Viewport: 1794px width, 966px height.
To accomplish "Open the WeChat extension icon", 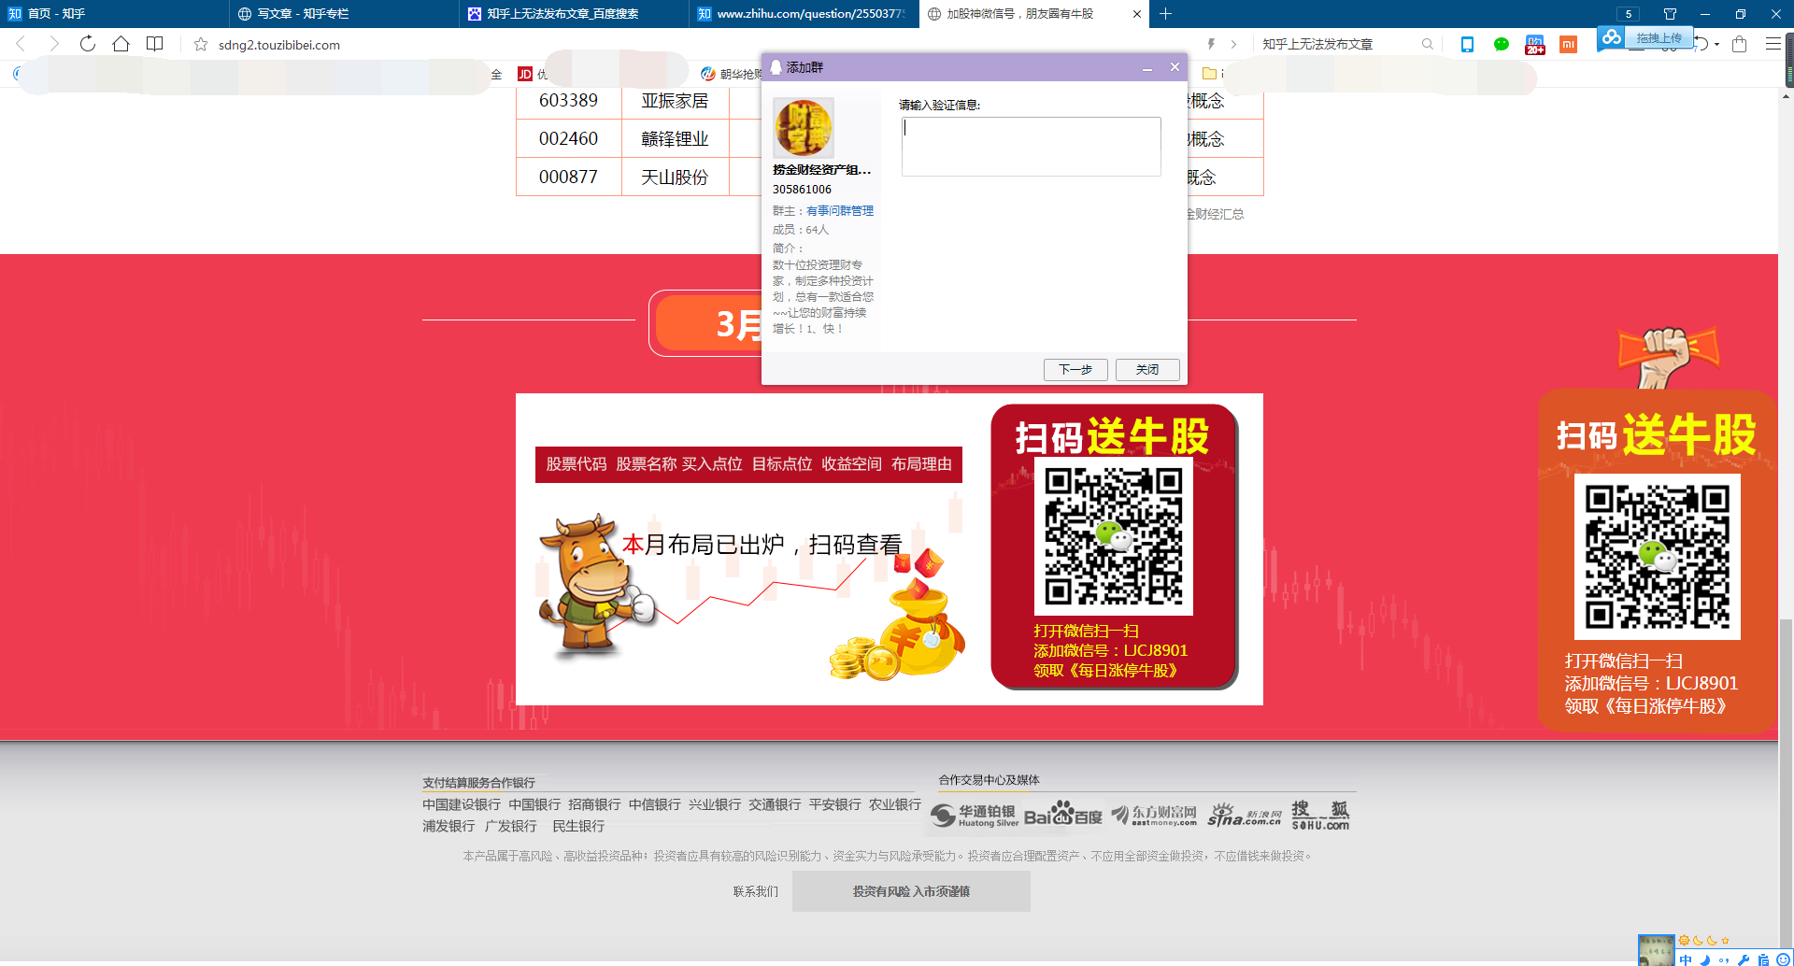I will tap(1501, 44).
